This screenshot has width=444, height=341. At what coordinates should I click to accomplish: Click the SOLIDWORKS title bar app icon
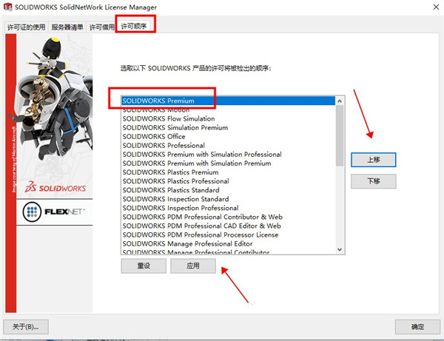7,7
